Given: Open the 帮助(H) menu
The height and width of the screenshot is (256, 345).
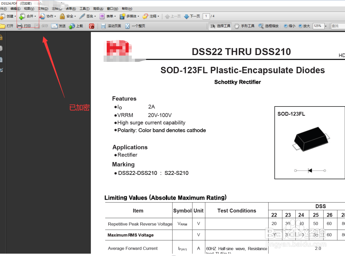Looking at the screenshot, I should coord(127,9).
